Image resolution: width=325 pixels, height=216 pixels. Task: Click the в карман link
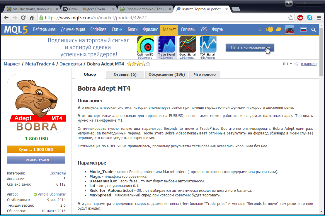coord(309,64)
